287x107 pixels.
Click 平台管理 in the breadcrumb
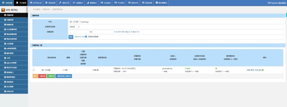(36, 9)
